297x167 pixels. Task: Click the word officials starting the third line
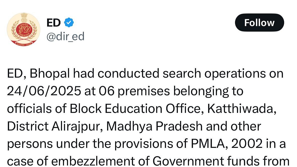(29, 109)
